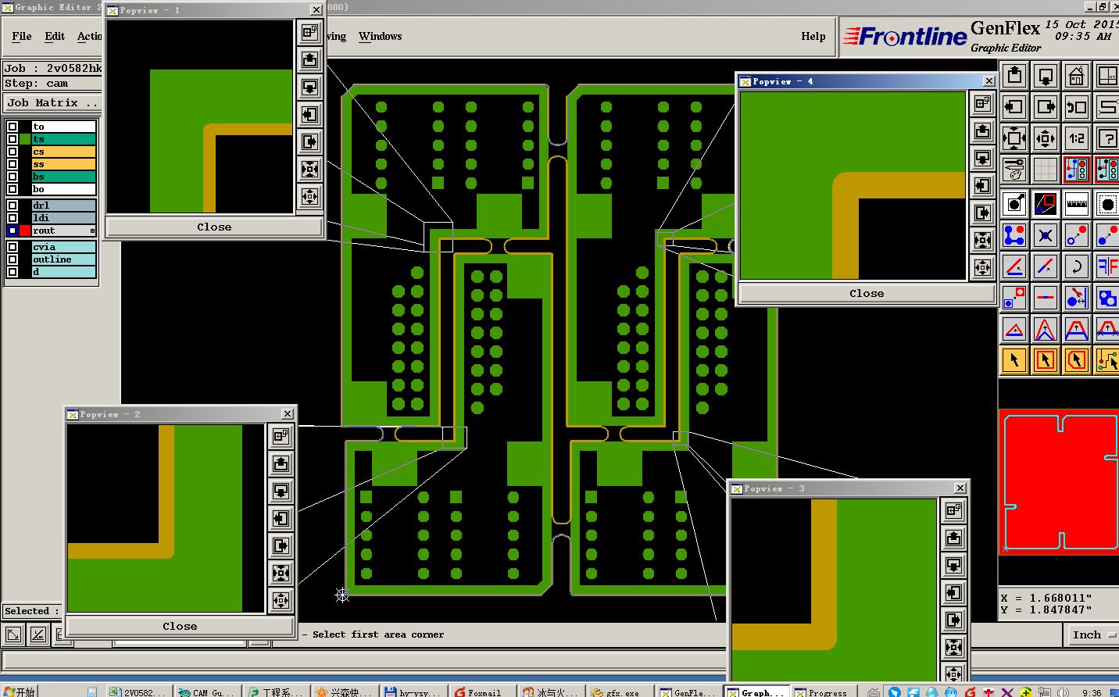Click pan left button in Popview 2

pyautogui.click(x=281, y=518)
